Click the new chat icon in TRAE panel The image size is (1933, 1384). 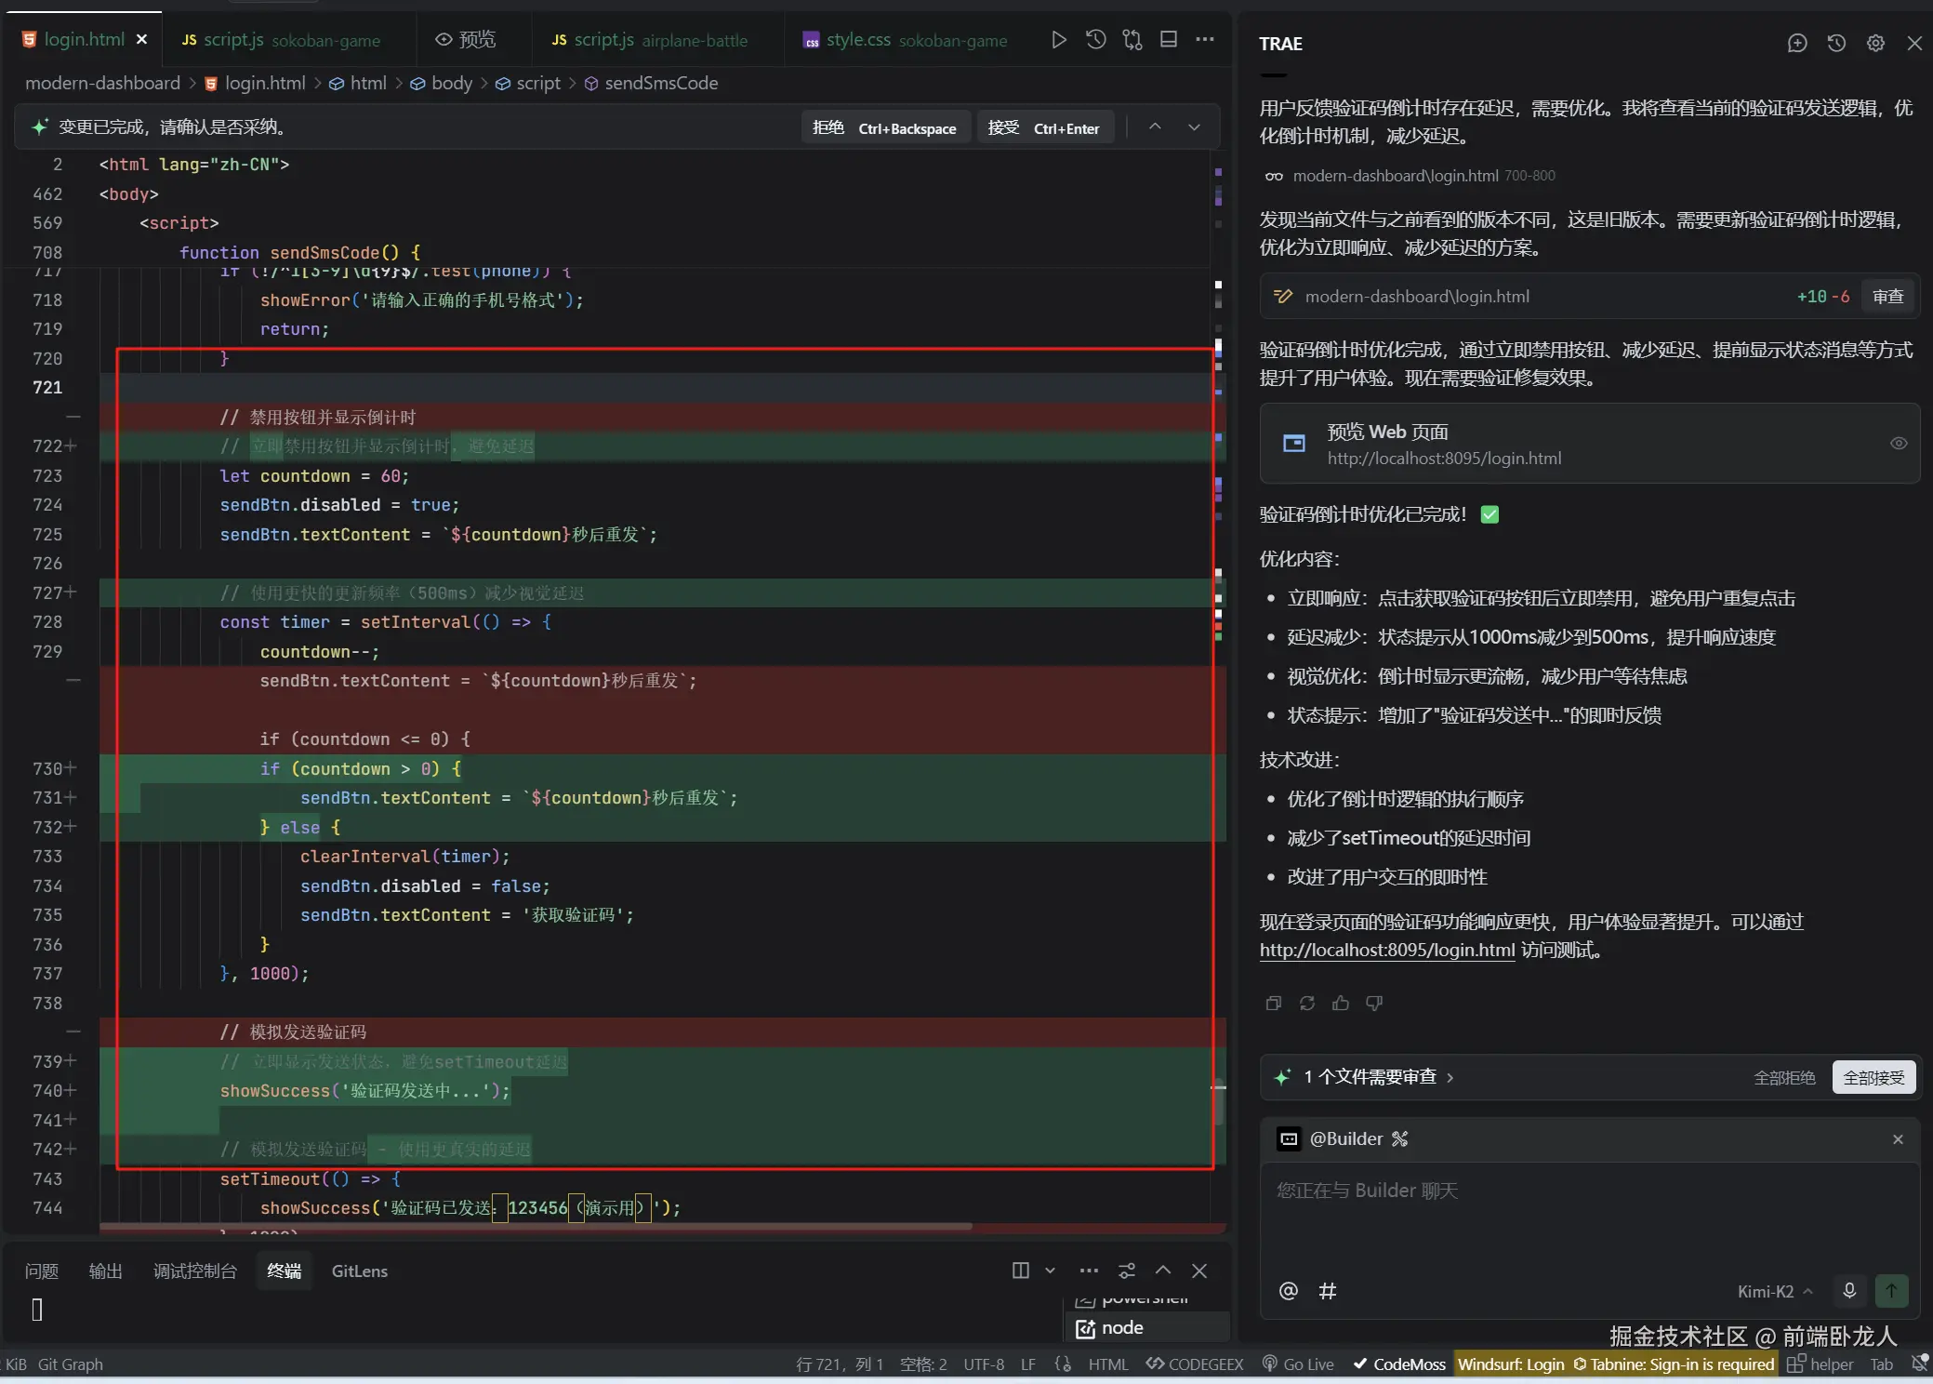click(1796, 43)
